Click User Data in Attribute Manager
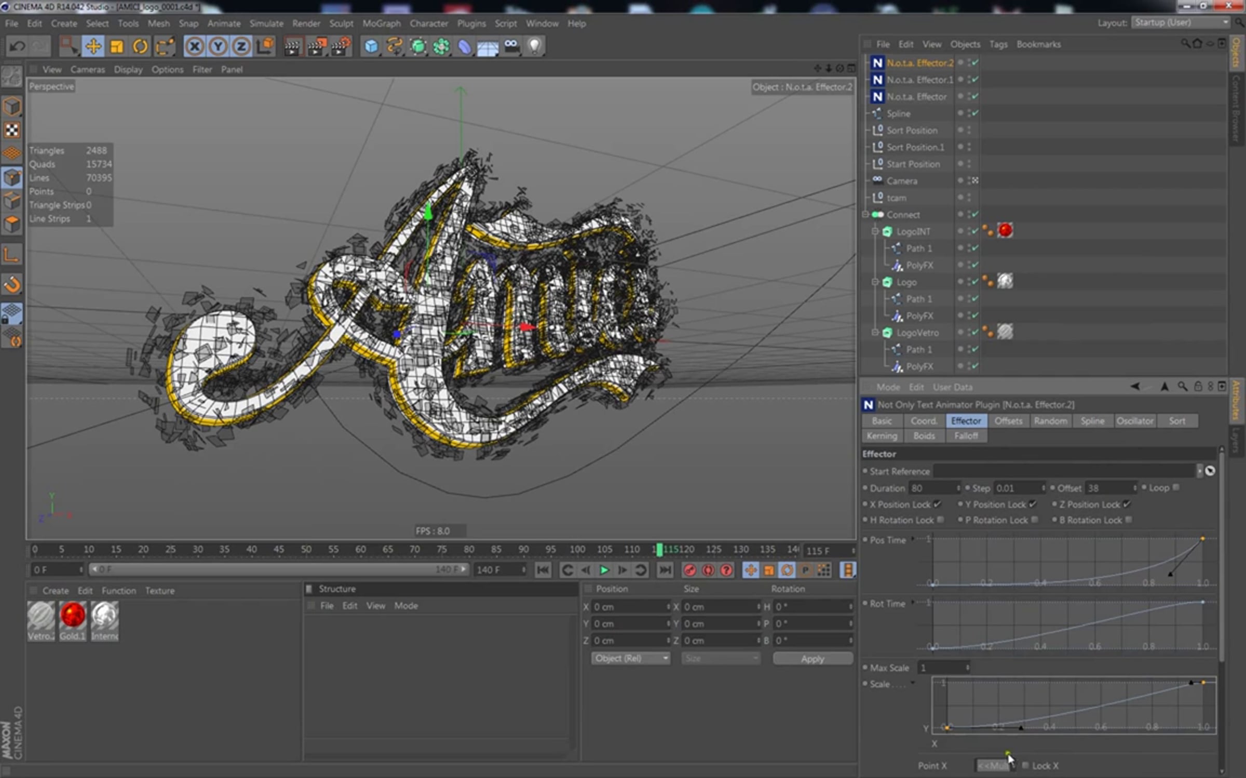The width and height of the screenshot is (1246, 778). coord(953,387)
